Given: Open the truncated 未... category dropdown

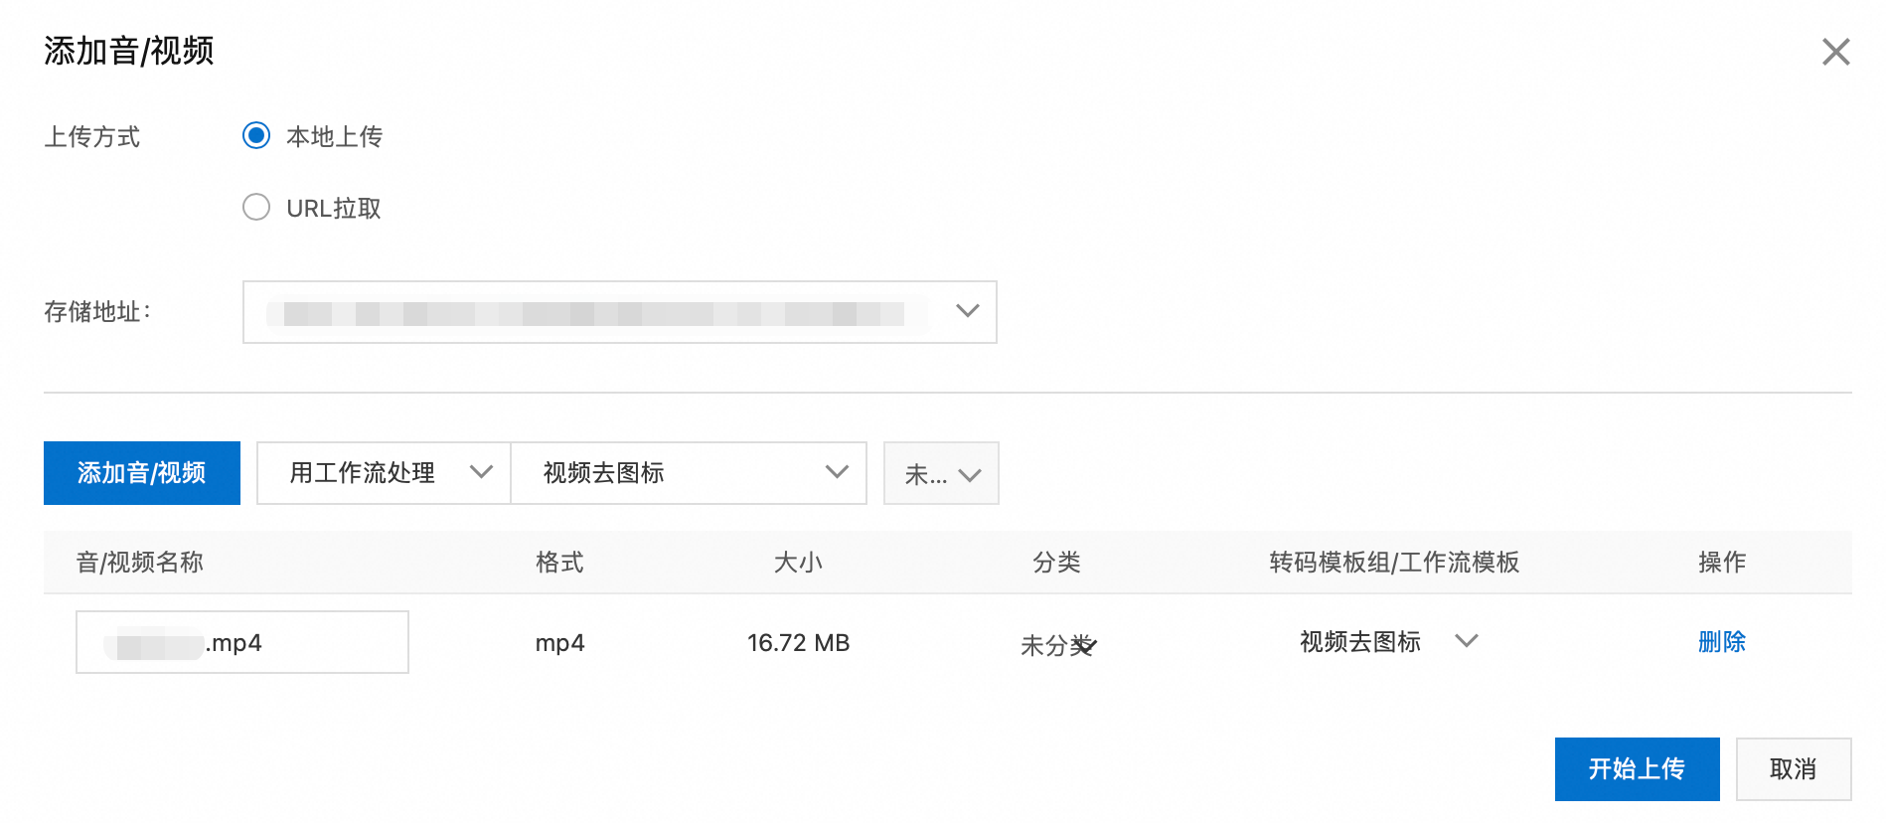Looking at the screenshot, I should tap(940, 474).
